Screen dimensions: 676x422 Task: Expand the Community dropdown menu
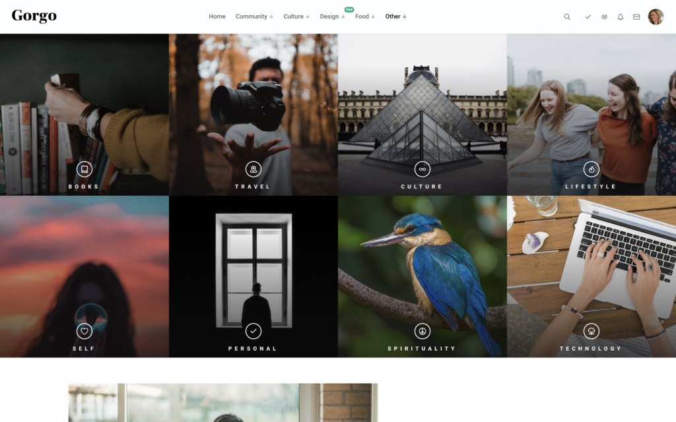(x=254, y=16)
